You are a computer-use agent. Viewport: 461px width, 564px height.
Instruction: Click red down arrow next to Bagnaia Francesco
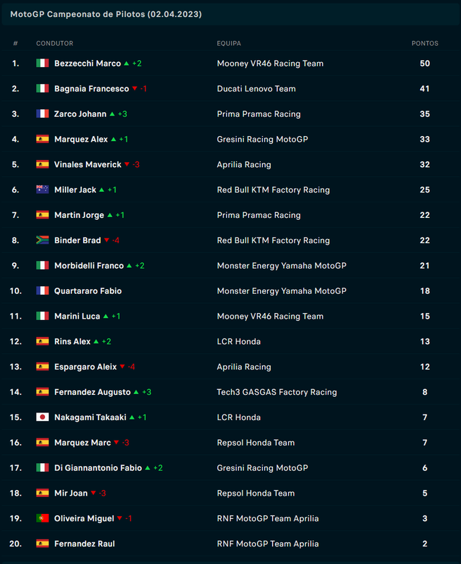(135, 89)
